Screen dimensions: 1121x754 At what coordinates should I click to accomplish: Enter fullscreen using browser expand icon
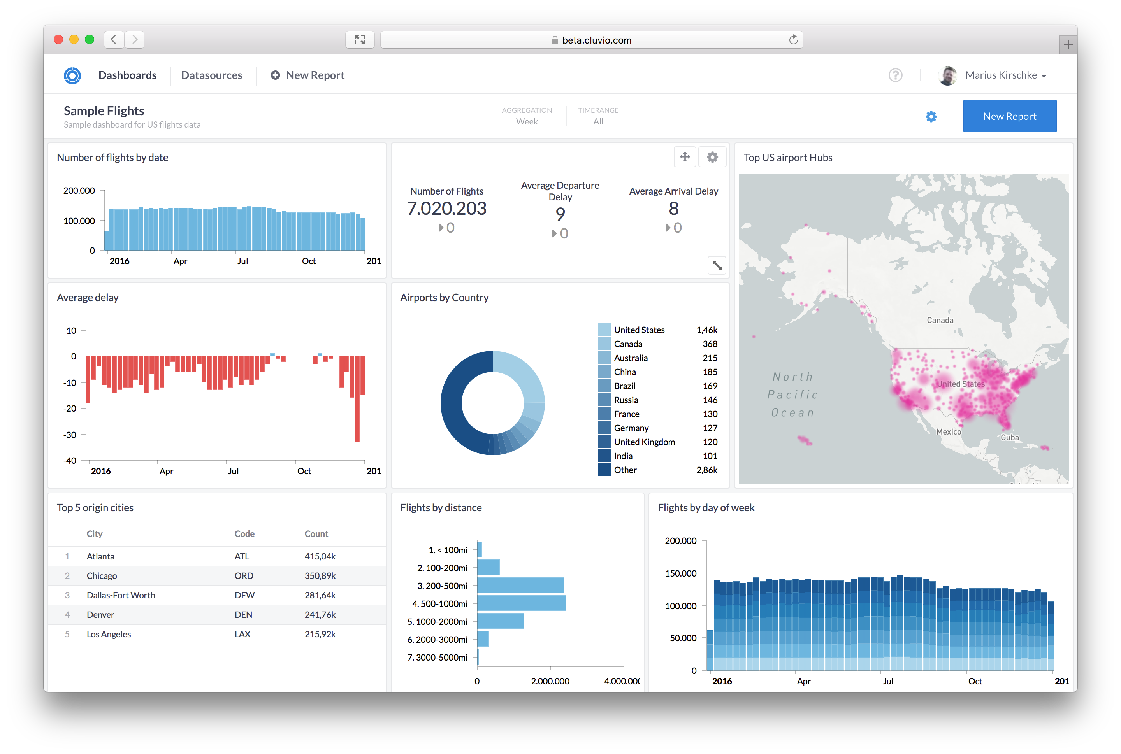pos(360,40)
